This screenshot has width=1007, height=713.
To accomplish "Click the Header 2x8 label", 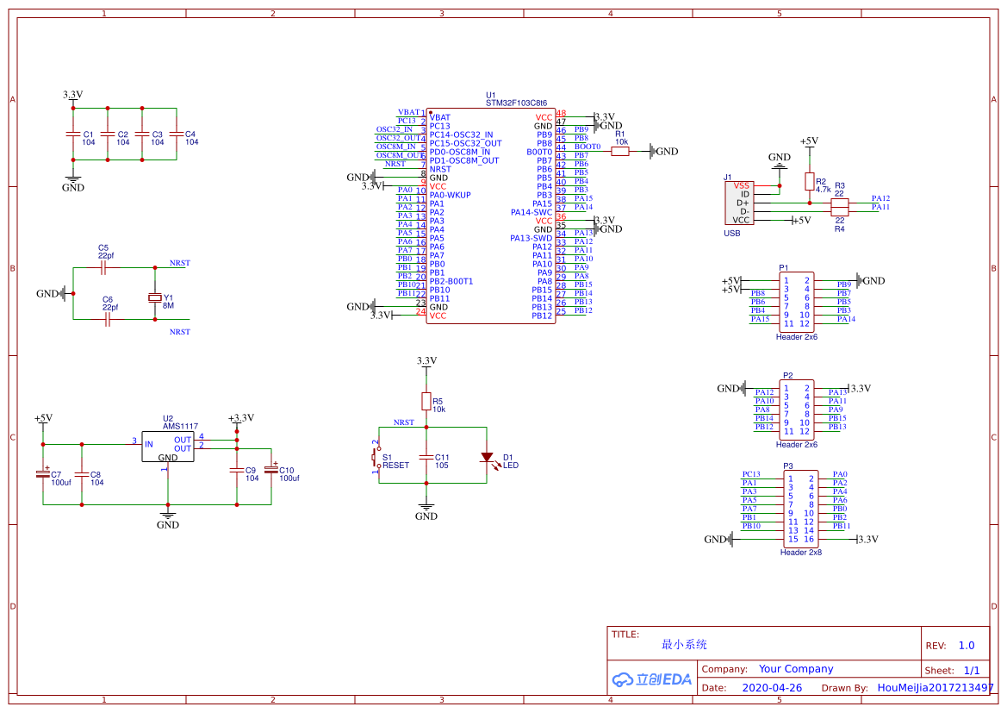I will pos(801,553).
